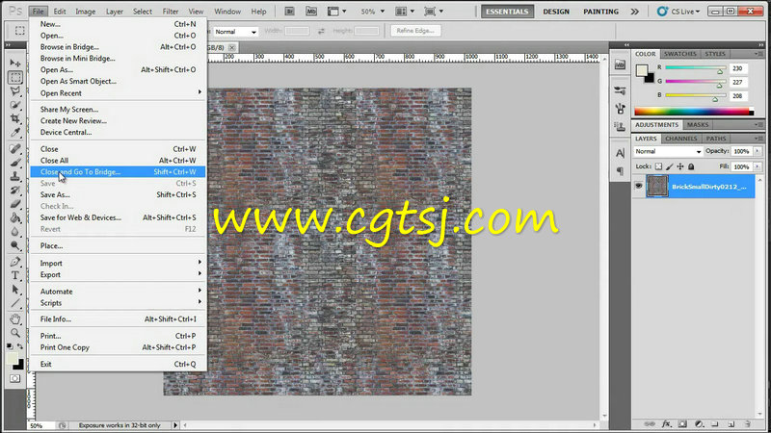Select the Quick Selection tool
The height and width of the screenshot is (433, 771).
pyautogui.click(x=15, y=105)
